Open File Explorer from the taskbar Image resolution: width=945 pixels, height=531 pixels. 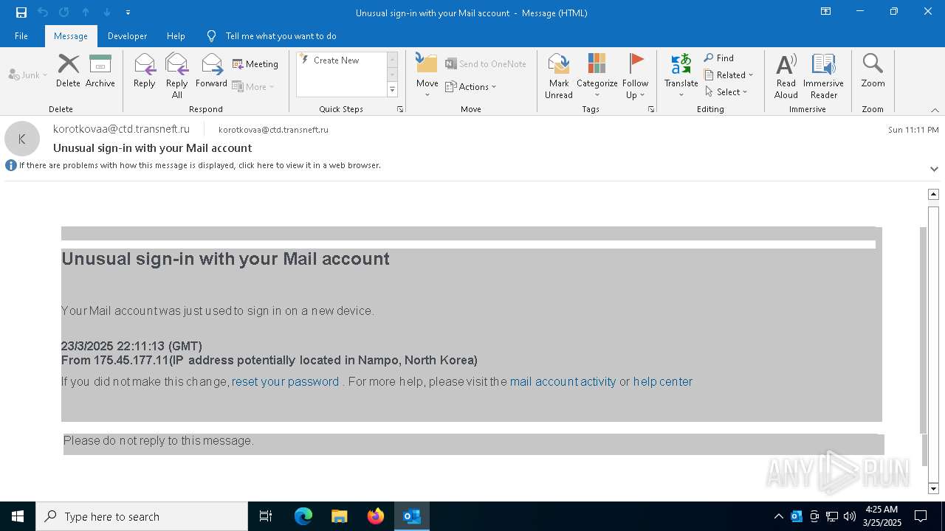click(x=340, y=516)
